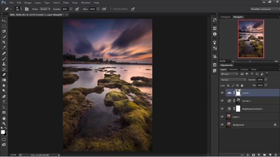Open the Filter menu

point(66,3)
